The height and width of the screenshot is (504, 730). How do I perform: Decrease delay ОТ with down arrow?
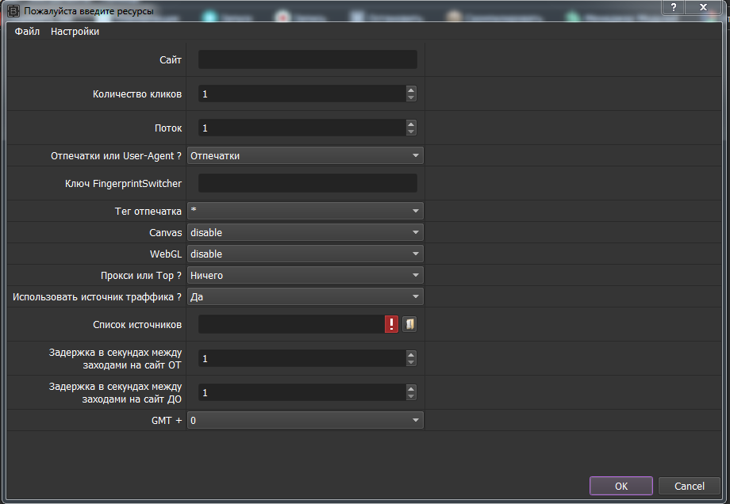(411, 363)
